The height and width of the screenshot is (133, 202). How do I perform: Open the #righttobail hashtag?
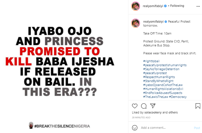(151, 61)
